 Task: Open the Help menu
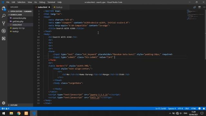pyautogui.click(x=59, y=2)
